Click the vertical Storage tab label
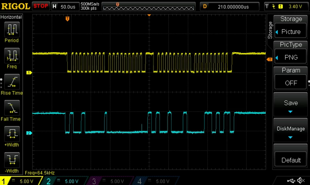 [270, 30]
